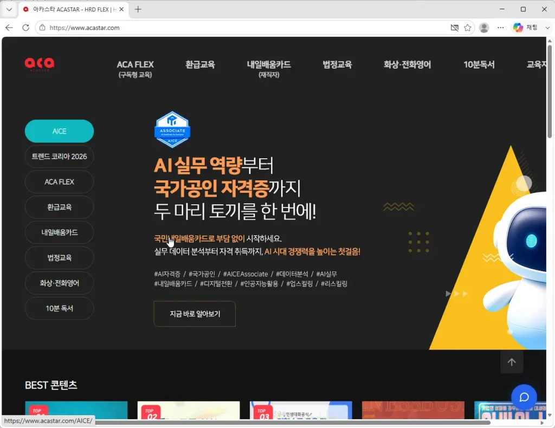Click the #디지털전환 hashtag text
This screenshot has height=428, width=555.
coord(216,284)
